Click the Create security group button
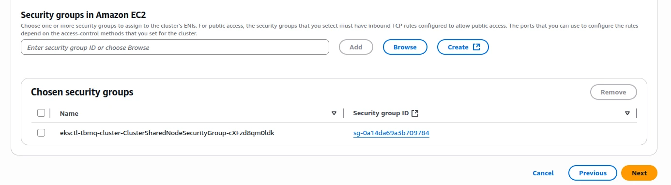This screenshot has width=671, height=185. tap(463, 47)
